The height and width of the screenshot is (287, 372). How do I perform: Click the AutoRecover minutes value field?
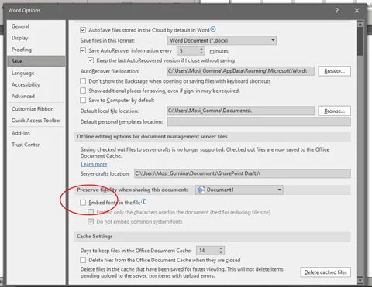point(188,51)
